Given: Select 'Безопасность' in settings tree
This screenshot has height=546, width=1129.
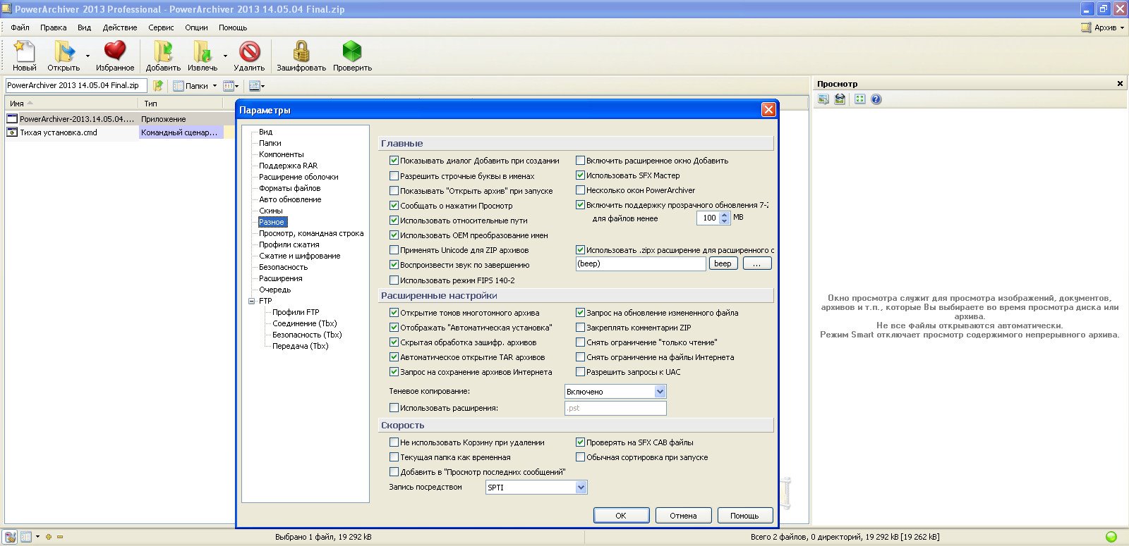Looking at the screenshot, I should point(283,267).
